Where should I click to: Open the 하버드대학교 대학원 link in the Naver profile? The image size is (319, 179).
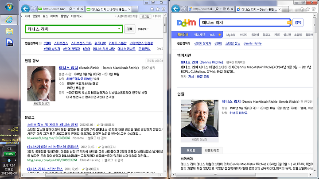pyautogui.click(x=79, y=79)
